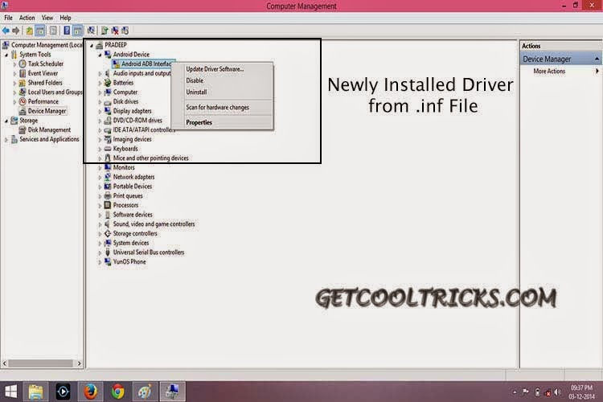Expand Services and Applications tree node

[x=6, y=140]
